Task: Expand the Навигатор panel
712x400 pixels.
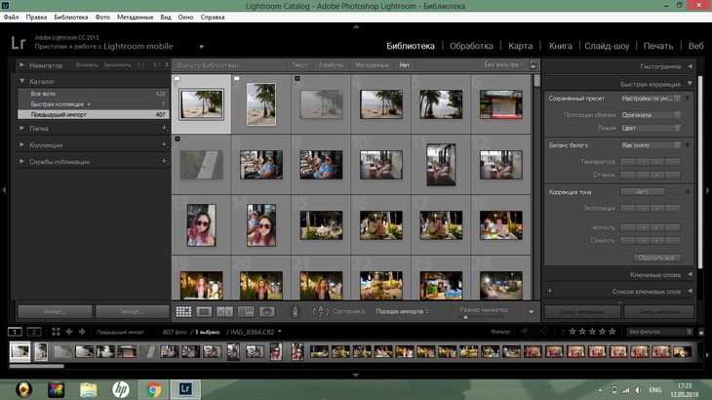Action: [21, 65]
